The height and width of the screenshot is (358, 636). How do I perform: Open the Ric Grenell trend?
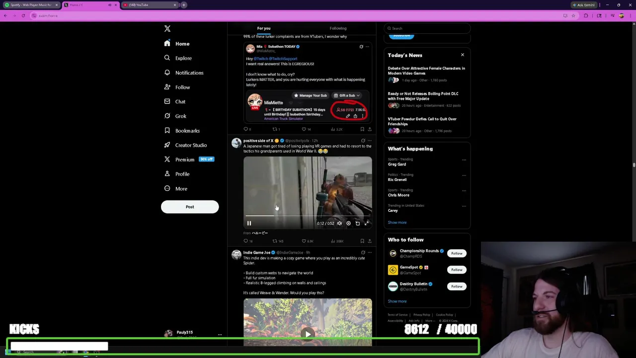tap(397, 179)
